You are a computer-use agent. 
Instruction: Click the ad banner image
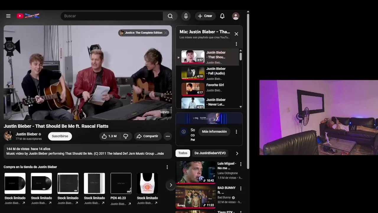click(209, 118)
